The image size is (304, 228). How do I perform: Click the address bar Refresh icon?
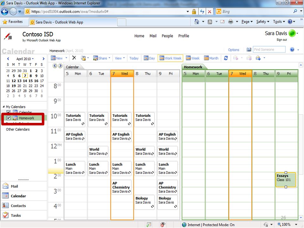coord(202,12)
